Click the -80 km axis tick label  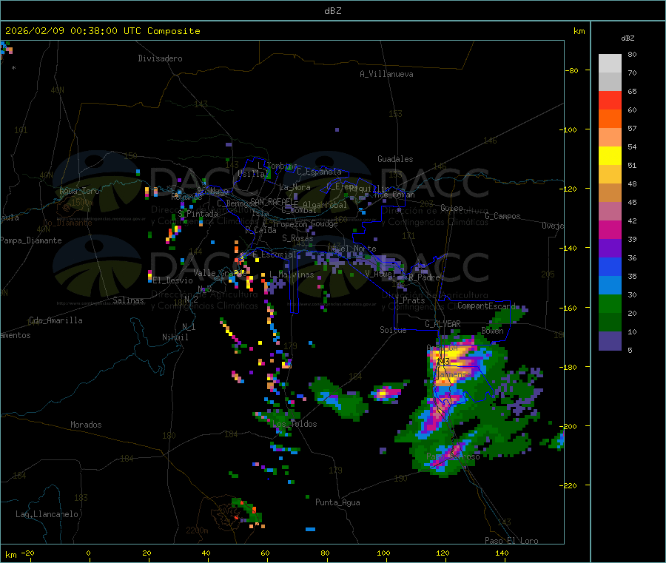pyautogui.click(x=572, y=70)
